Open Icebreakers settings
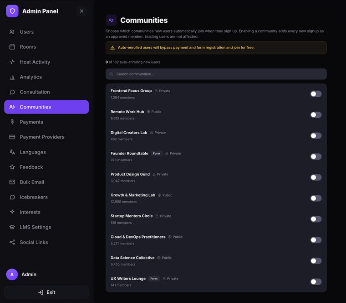The image size is (346, 303). point(46,197)
